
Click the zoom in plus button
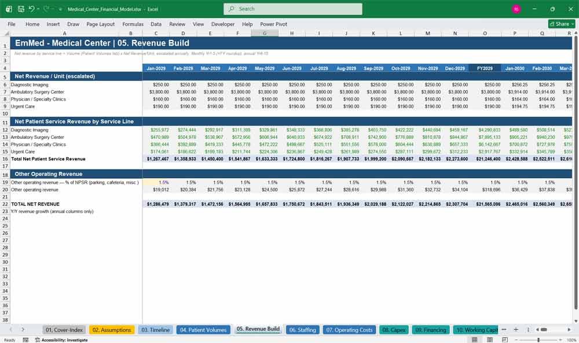click(x=560, y=340)
